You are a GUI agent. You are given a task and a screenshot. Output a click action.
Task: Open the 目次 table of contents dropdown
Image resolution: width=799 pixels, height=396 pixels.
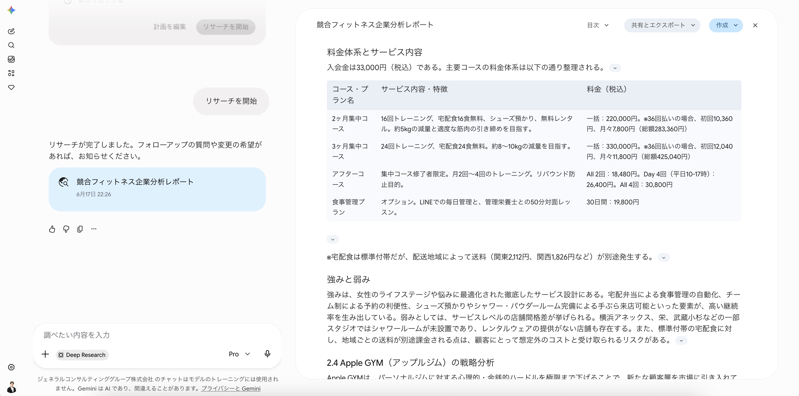pyautogui.click(x=598, y=26)
